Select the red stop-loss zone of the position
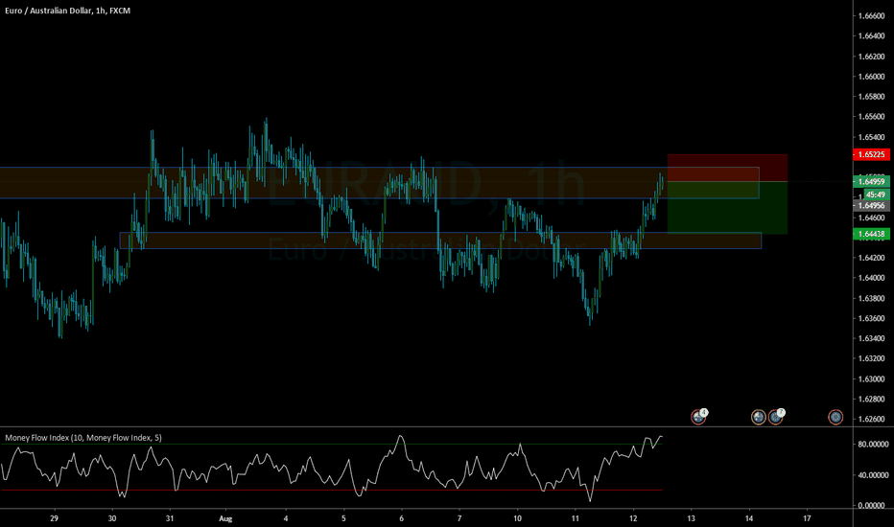The image size is (894, 527). click(727, 168)
